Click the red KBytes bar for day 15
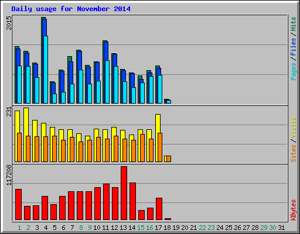 141,215
